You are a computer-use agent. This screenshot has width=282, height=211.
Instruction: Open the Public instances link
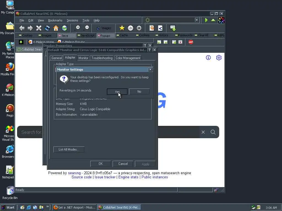(155, 177)
